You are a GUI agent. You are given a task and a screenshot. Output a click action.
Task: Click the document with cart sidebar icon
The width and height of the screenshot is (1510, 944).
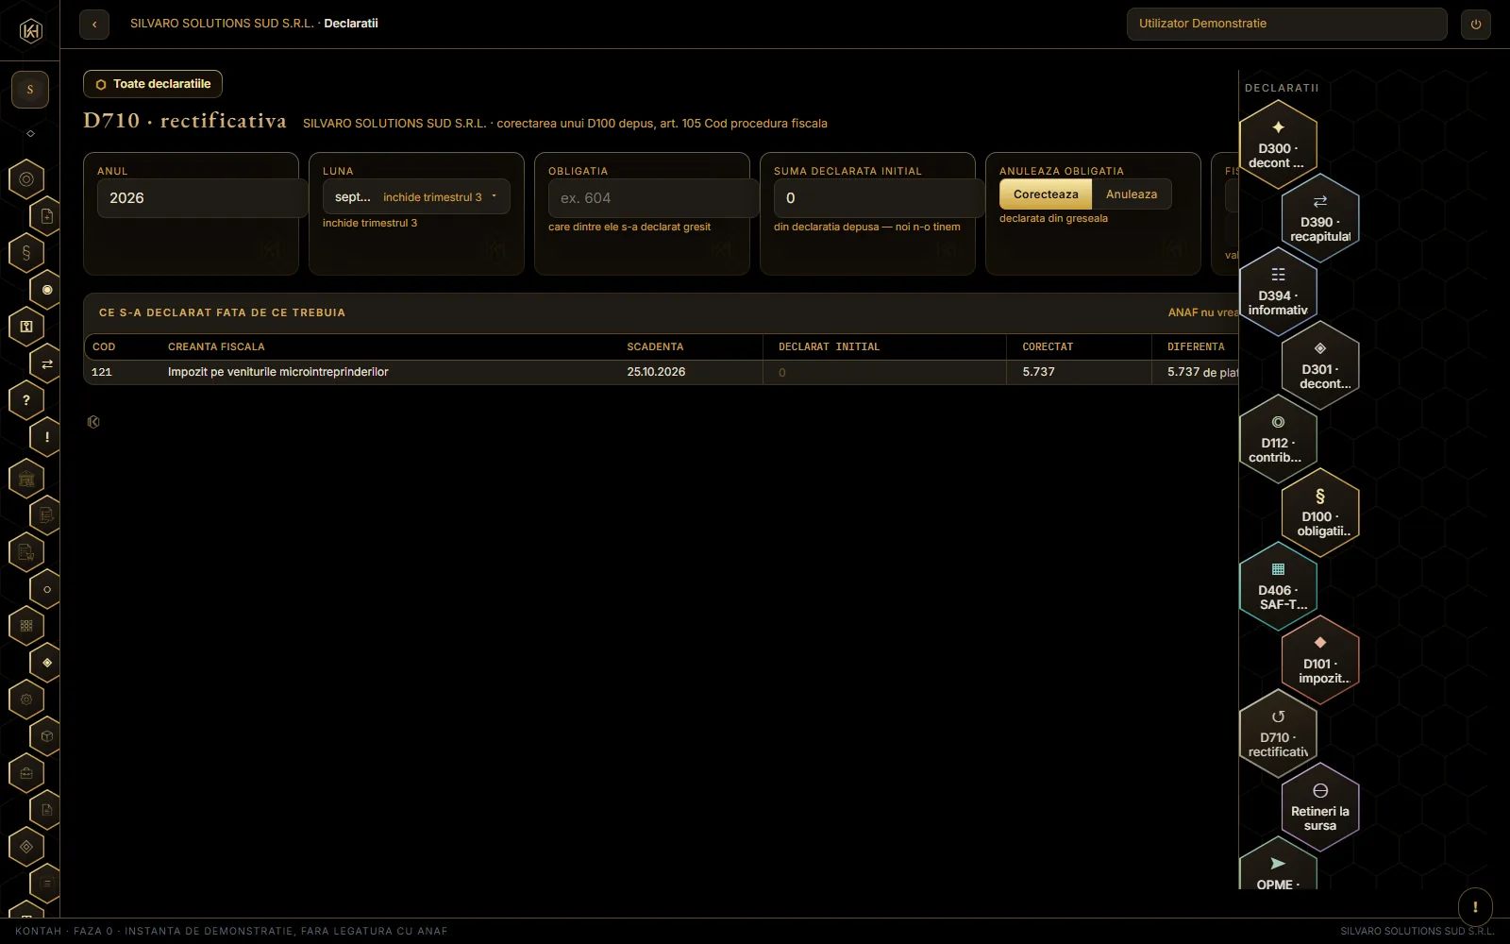click(26, 552)
